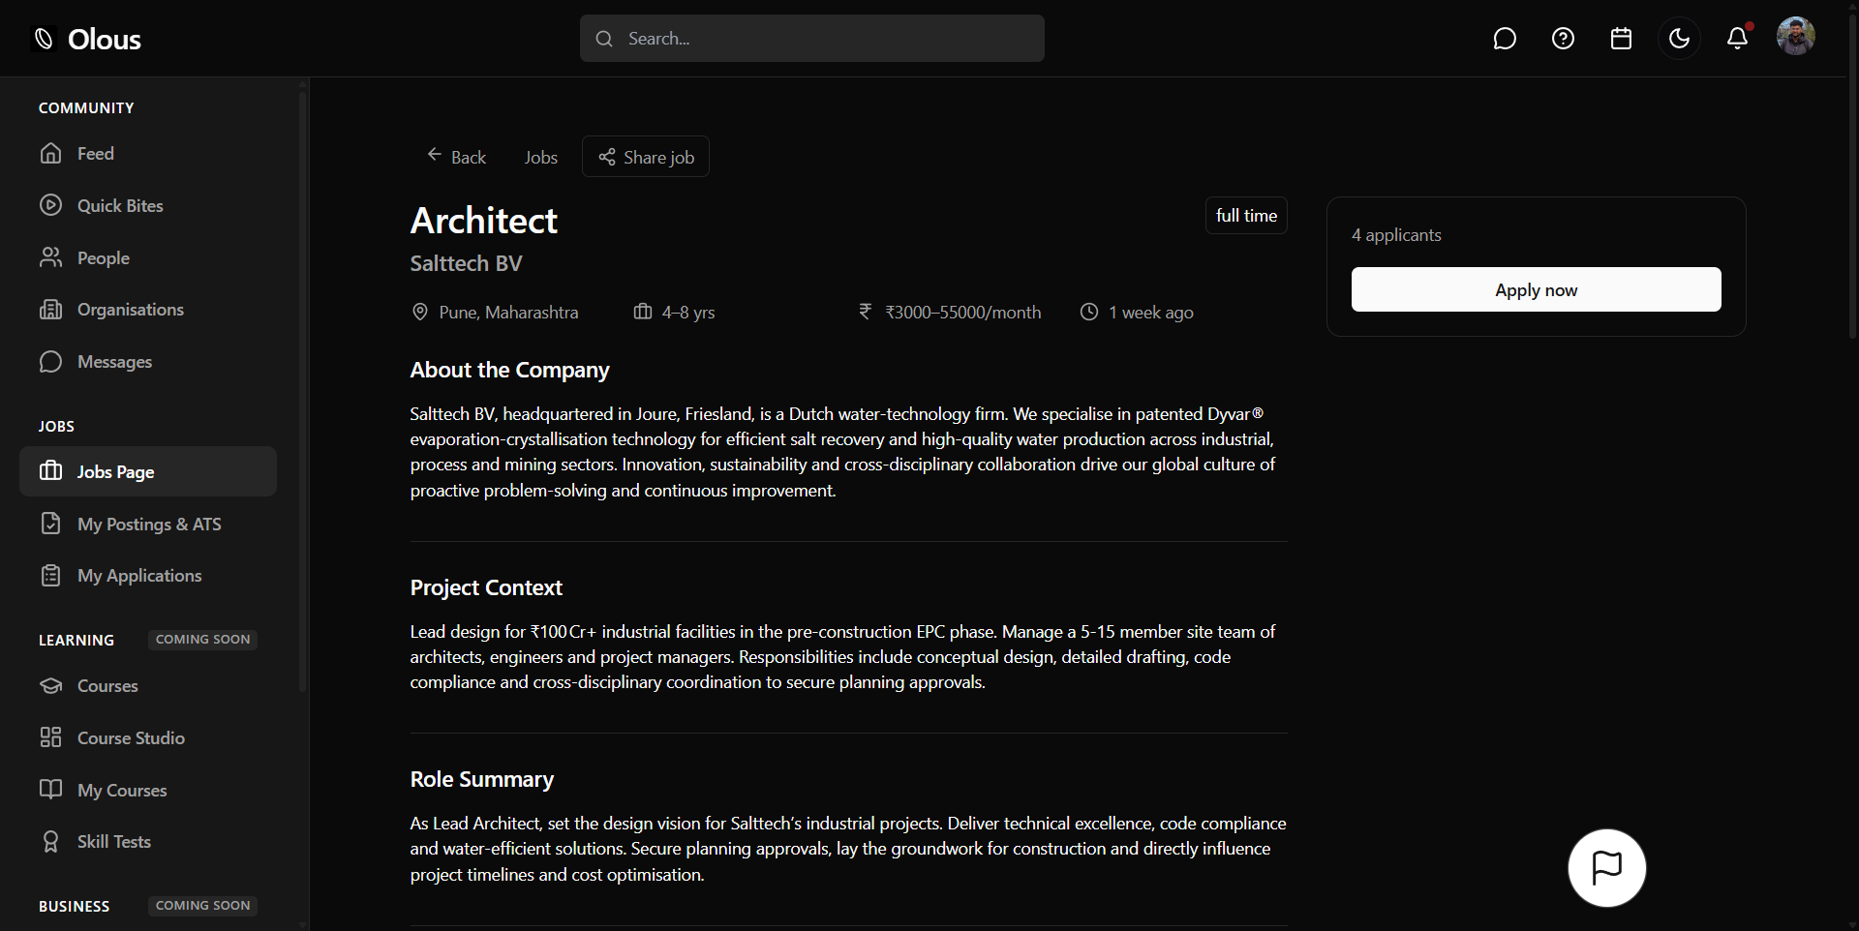Click the Apply now button
1859x931 pixels.
1536,289
